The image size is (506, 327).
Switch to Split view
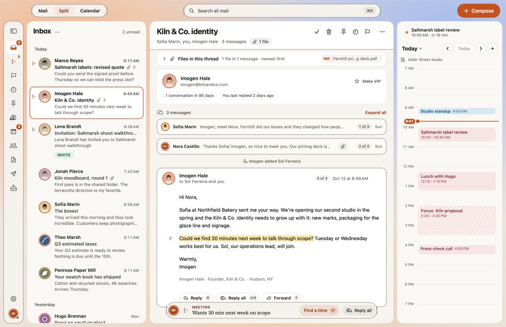coord(63,11)
